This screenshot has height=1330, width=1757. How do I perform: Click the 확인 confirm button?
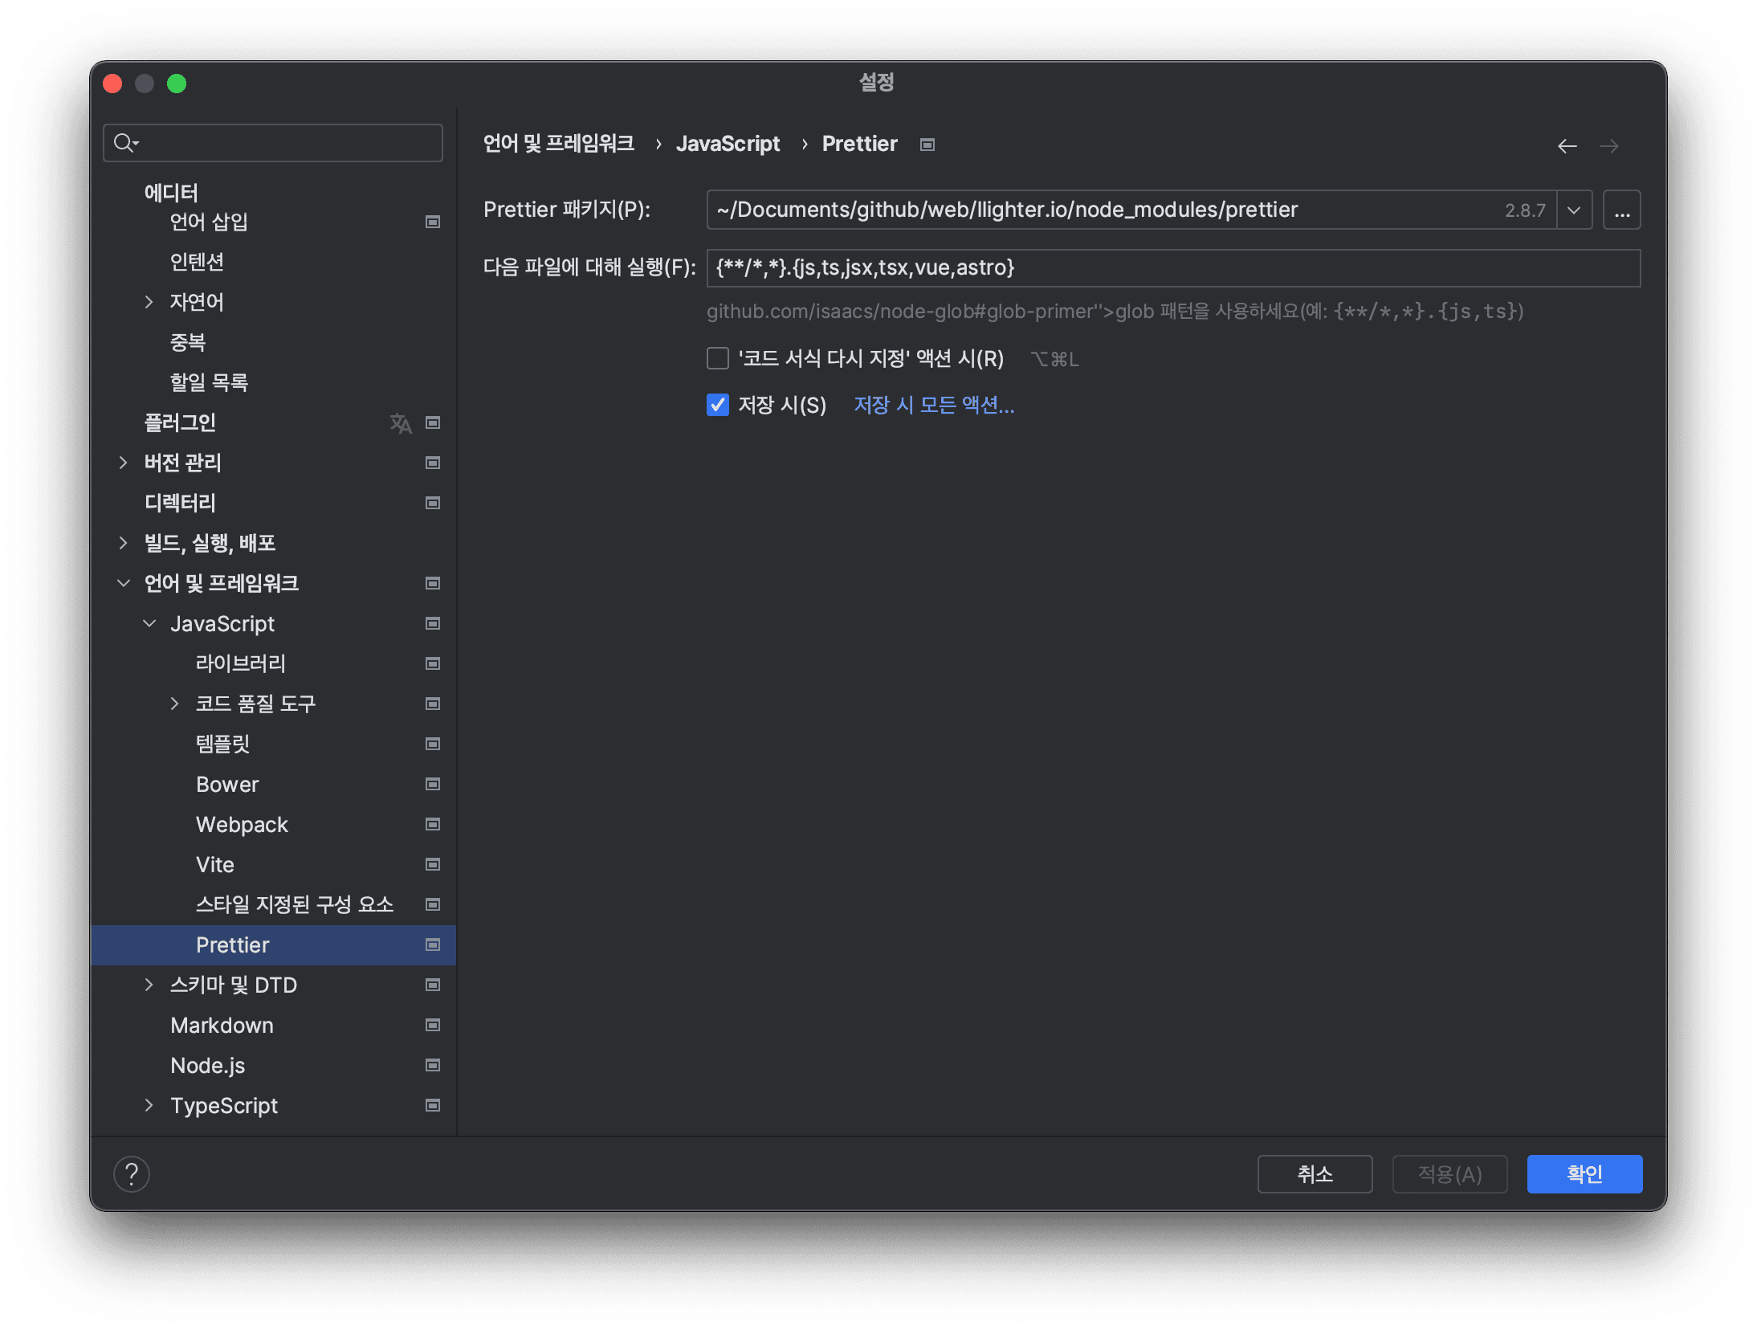tap(1584, 1173)
